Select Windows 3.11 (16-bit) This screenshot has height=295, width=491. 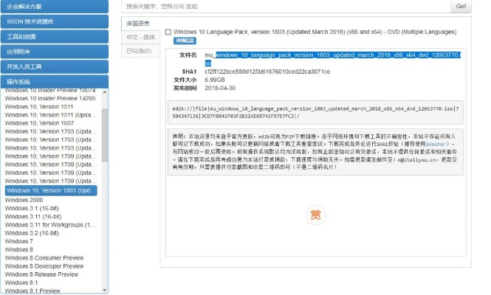tap(33, 217)
